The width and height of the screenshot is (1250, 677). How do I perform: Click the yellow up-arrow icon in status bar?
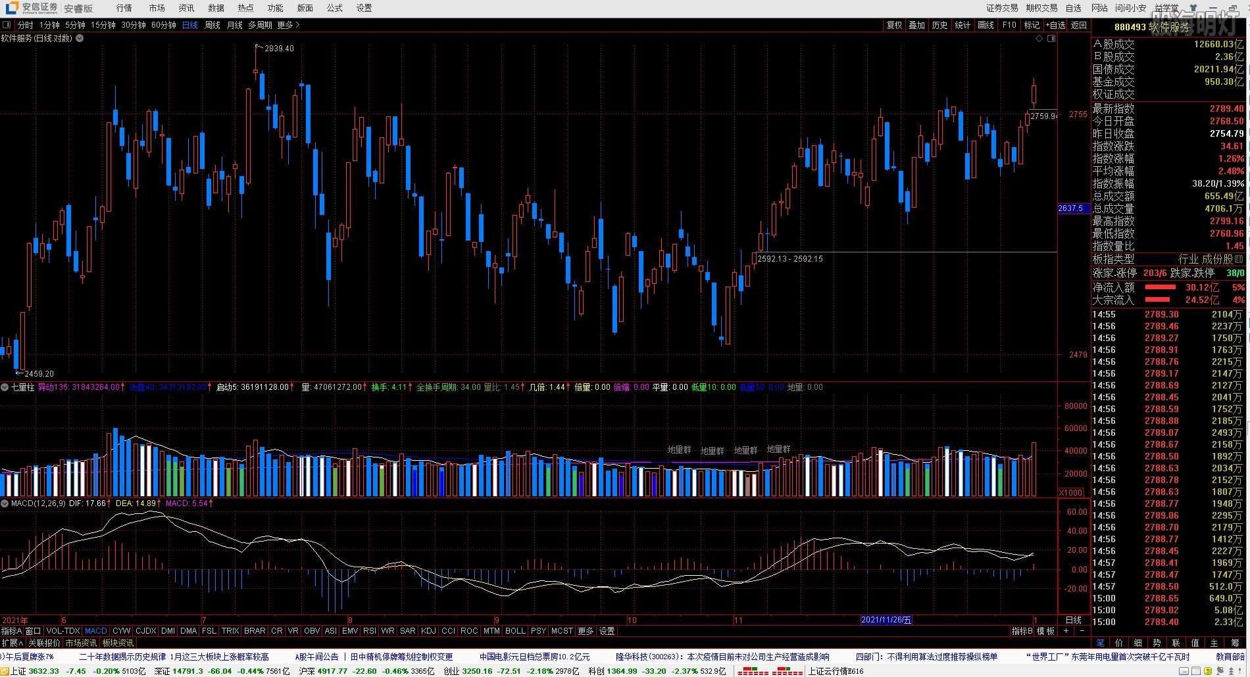click(1208, 671)
